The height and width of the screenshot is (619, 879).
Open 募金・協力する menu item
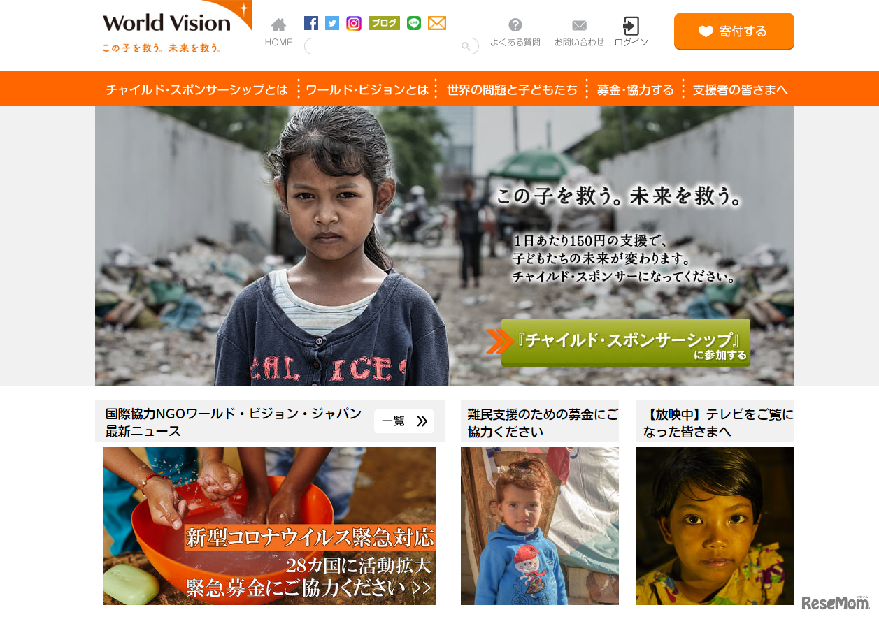click(x=635, y=89)
